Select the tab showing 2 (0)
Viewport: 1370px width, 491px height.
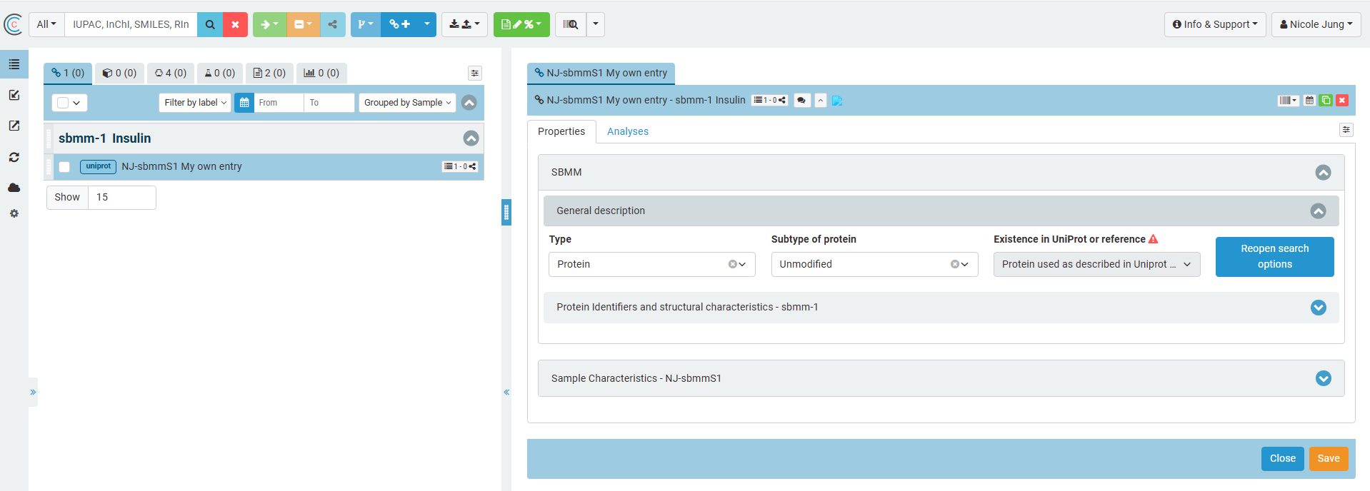tap(269, 73)
